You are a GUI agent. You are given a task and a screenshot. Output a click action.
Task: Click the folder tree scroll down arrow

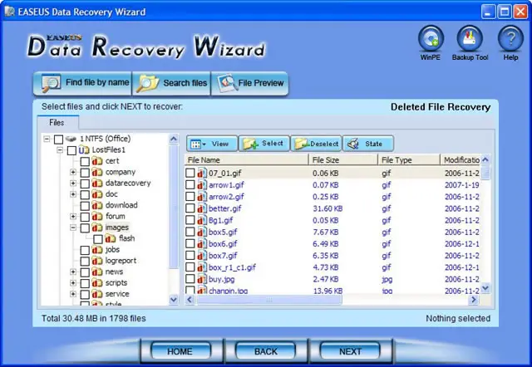coord(174,300)
